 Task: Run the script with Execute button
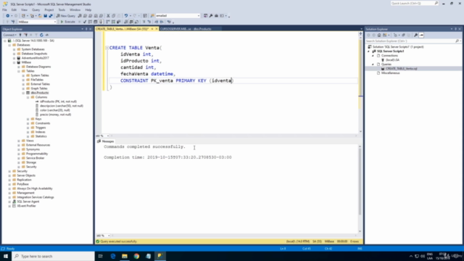(x=67, y=22)
